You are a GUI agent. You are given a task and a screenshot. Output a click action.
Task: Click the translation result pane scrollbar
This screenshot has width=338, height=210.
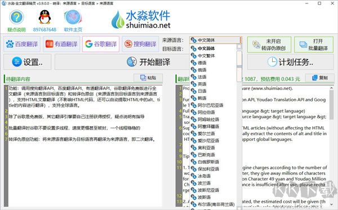click(332, 105)
